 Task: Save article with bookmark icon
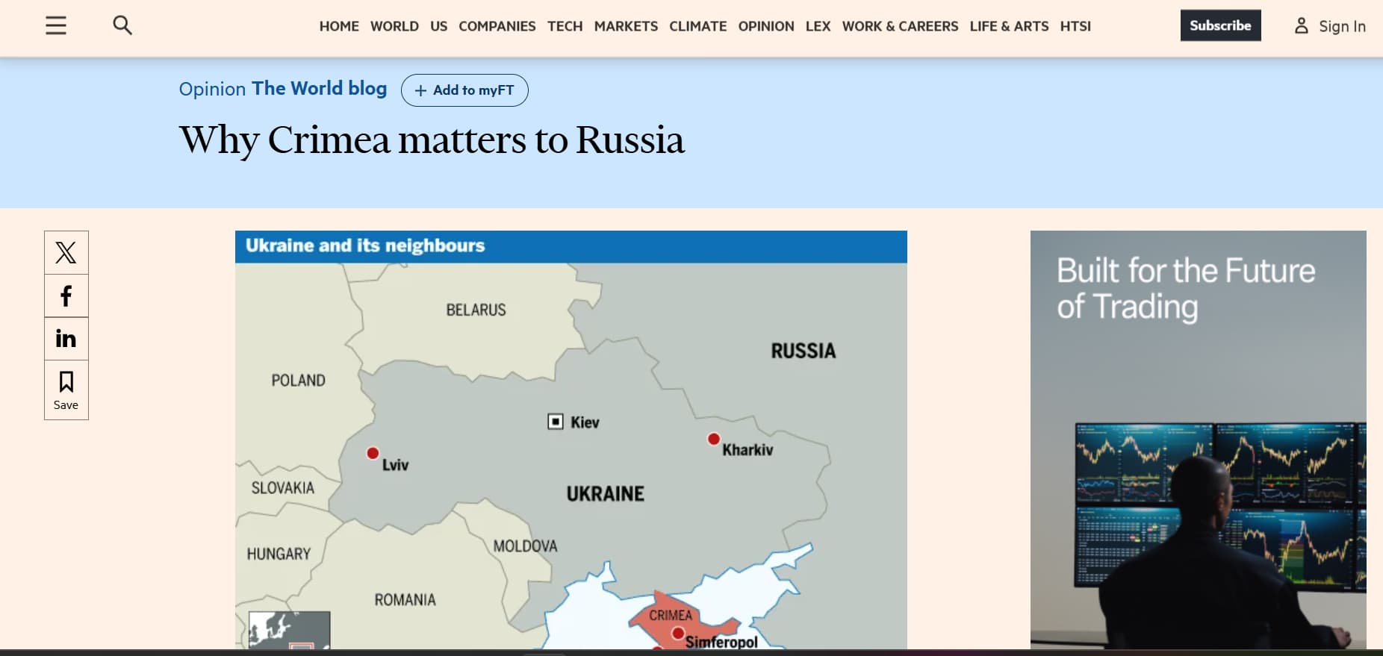(66, 390)
